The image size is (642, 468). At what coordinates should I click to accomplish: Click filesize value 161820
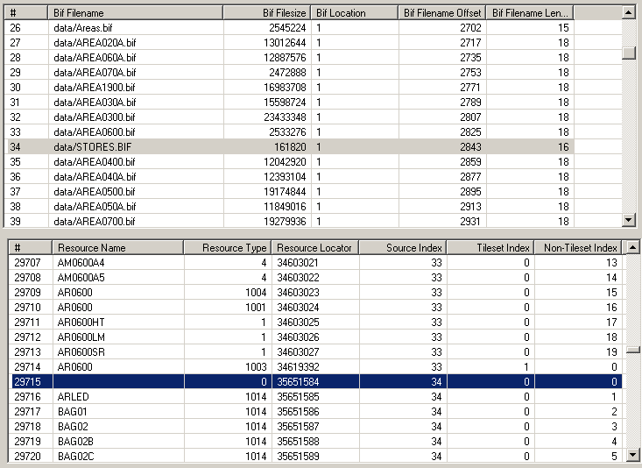tap(290, 146)
